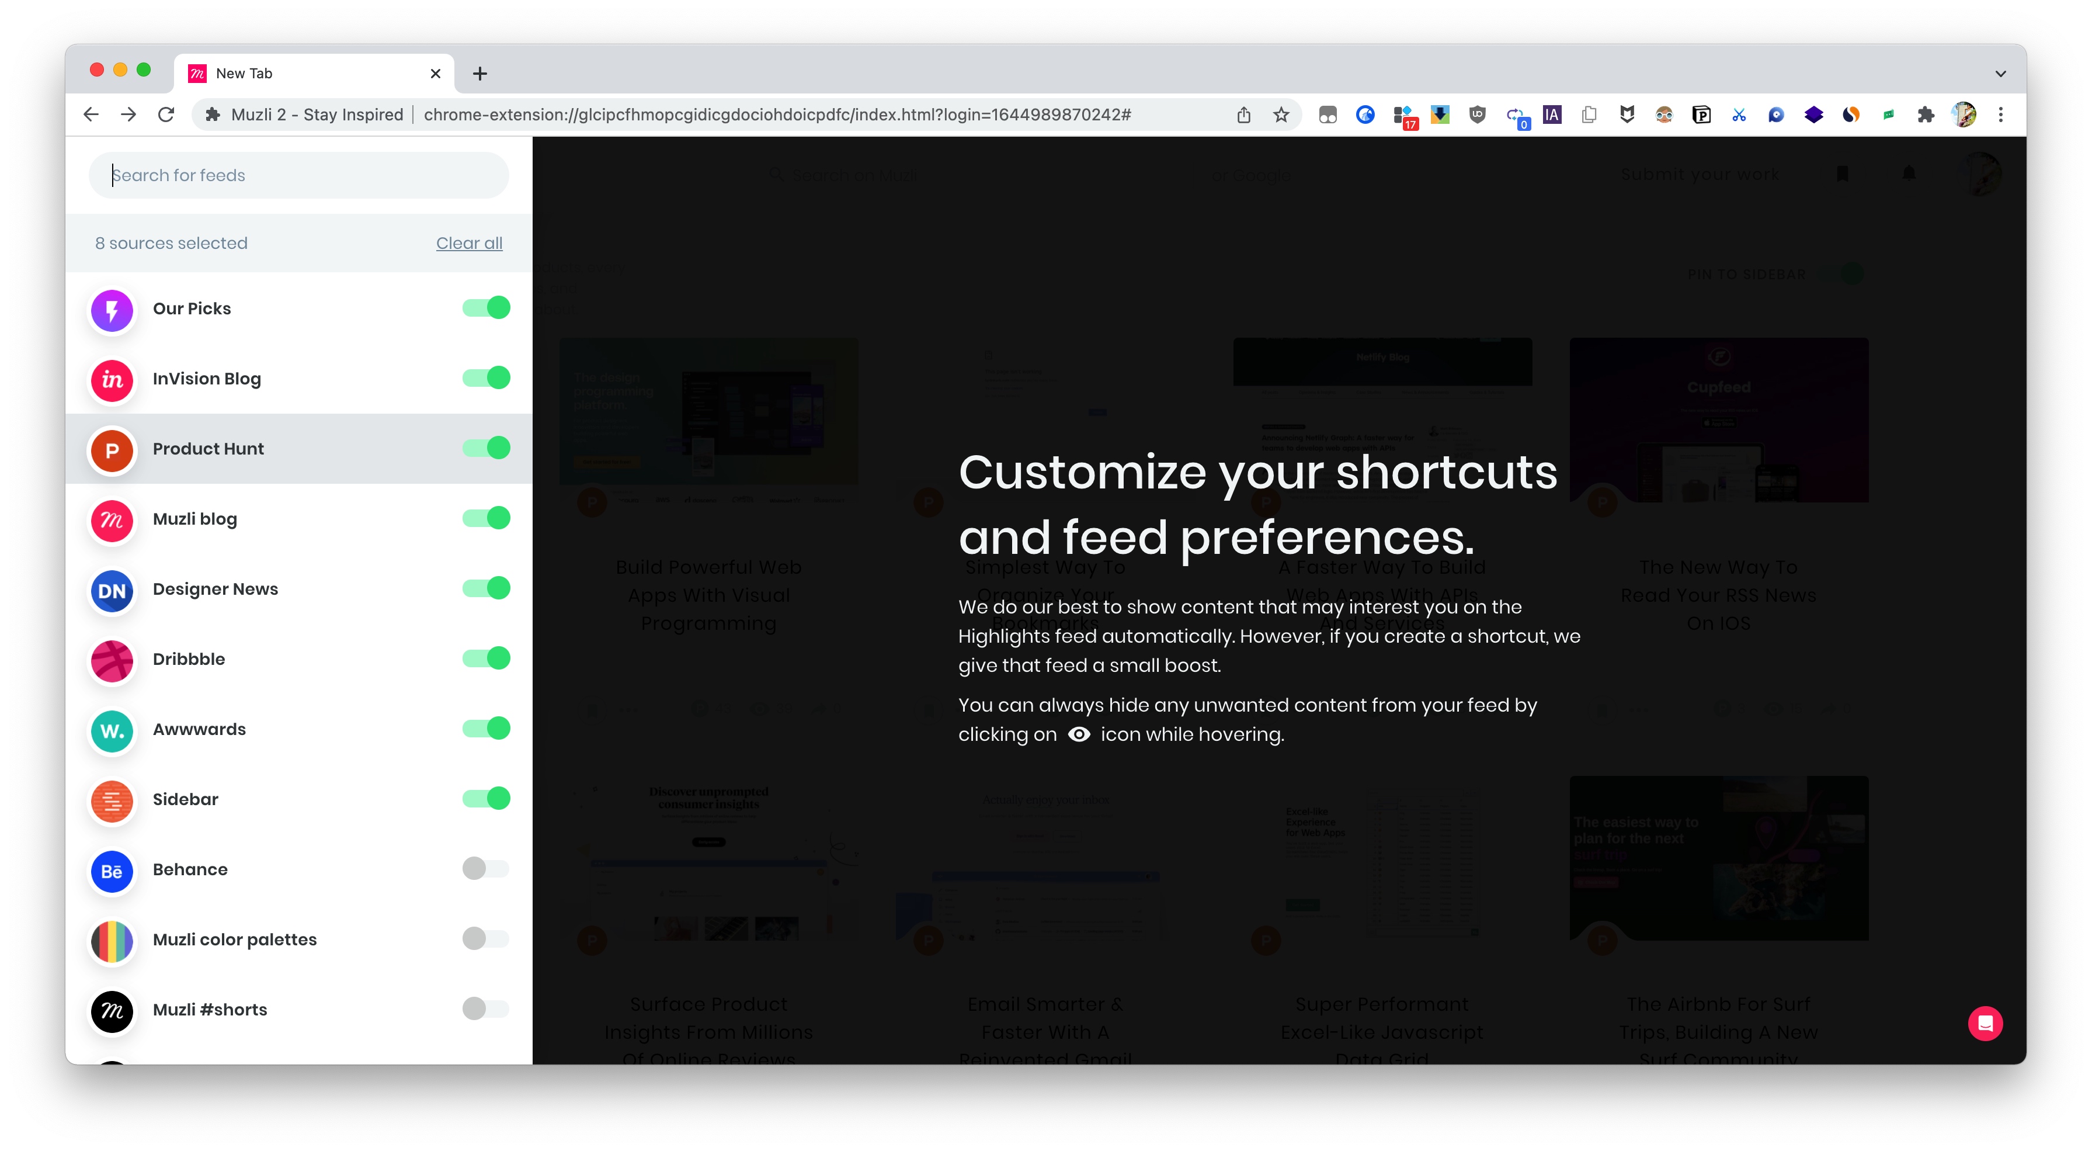This screenshot has height=1151, width=2092.
Task: Click the Behance feed icon
Action: tap(112, 869)
